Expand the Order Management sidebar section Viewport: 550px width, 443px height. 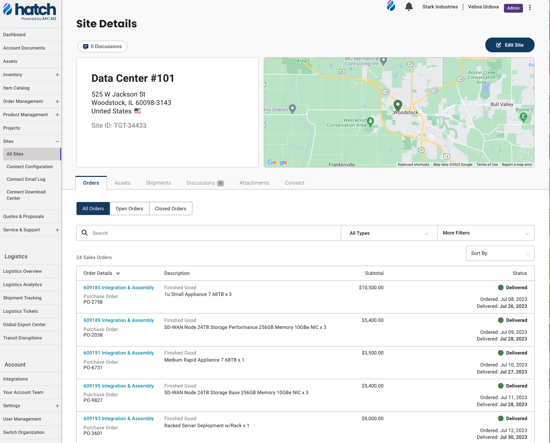(57, 101)
